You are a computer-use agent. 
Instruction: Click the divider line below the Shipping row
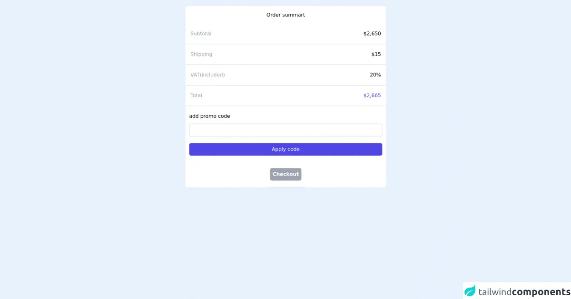click(285, 65)
